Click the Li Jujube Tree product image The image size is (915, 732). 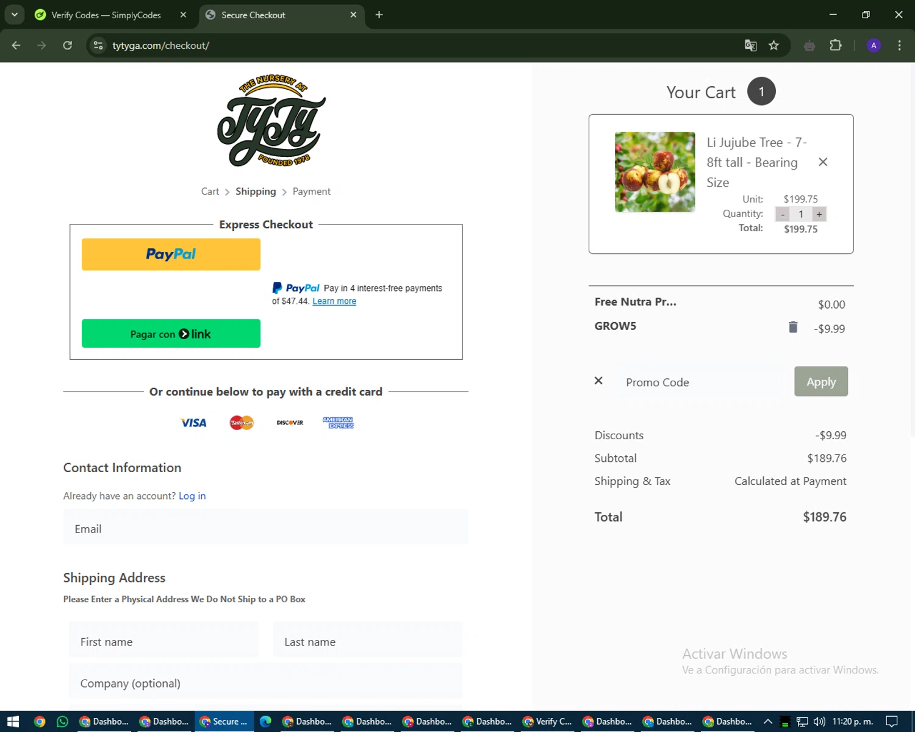click(655, 172)
